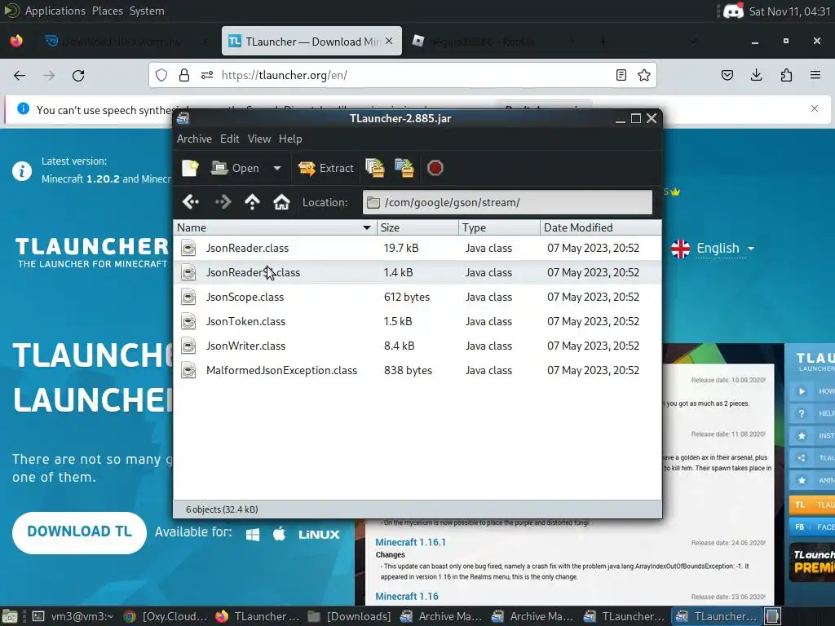Switch to Downloads folder taskbar item
This screenshot has height=626, width=835.
349,616
